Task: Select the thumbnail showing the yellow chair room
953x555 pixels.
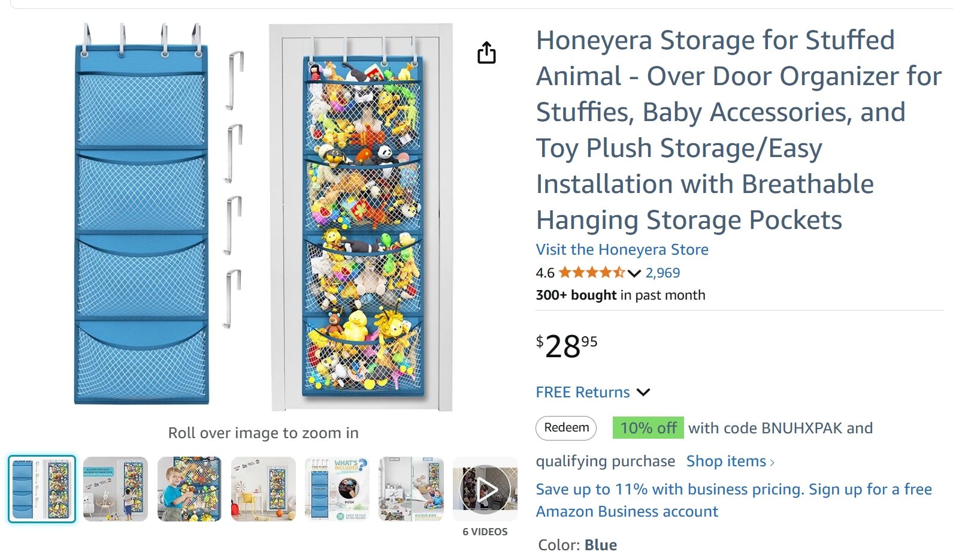Action: pyautogui.click(x=264, y=489)
